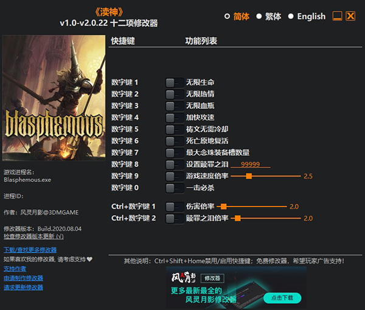Toggle 最大念珠装备槽数量 switch
Image resolution: width=365 pixels, height=310 pixels.
[x=175, y=153]
